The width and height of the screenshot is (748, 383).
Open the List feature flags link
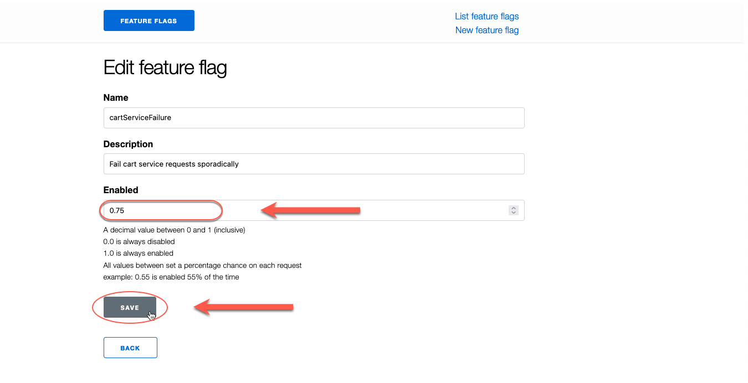click(x=486, y=16)
